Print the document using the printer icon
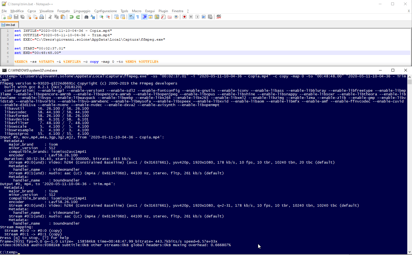Viewport: 412px width, 255px height. pos(42,17)
